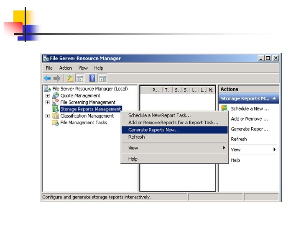The height and width of the screenshot is (226, 301).
Task: Click Schedule a New ... in Actions pane
Action: point(250,109)
